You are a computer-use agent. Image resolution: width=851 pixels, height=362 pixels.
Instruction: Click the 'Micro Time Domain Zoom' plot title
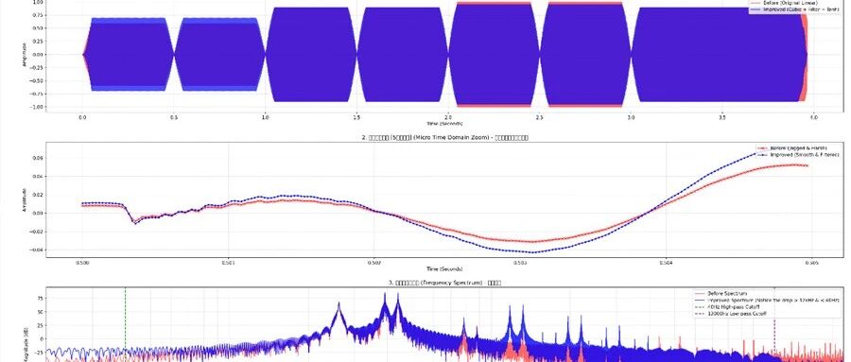(x=446, y=138)
